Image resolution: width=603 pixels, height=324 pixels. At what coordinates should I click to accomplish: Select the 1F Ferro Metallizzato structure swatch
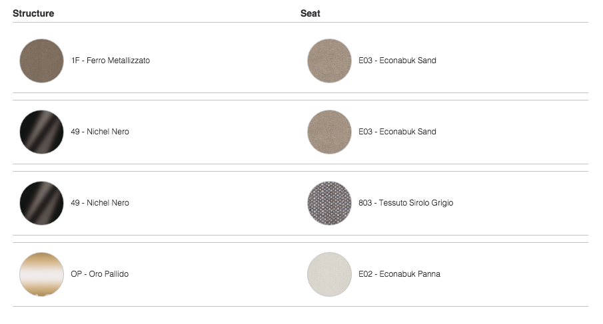41,61
